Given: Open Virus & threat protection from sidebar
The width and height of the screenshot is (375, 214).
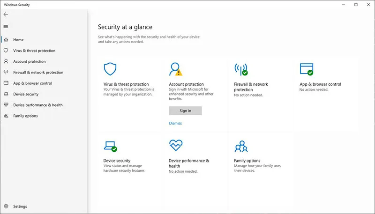Looking at the screenshot, I should (34, 51).
